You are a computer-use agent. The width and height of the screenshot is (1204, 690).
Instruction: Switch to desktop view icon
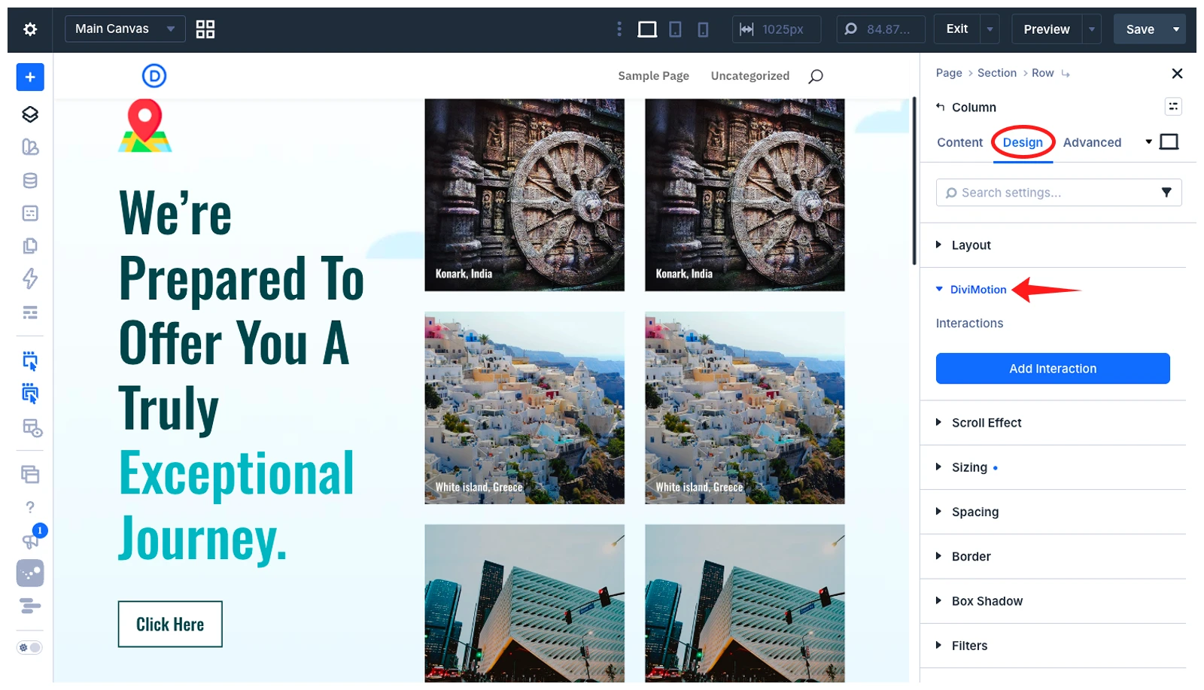(x=647, y=29)
